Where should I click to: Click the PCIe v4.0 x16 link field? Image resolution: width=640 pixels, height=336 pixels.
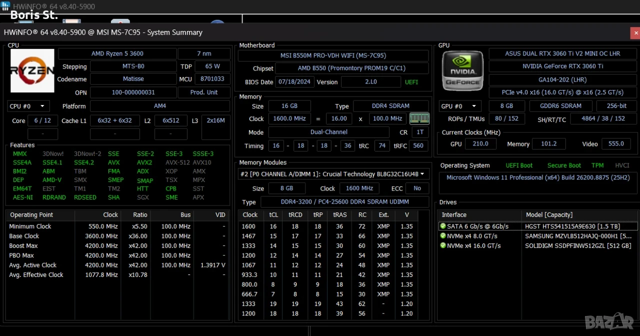562,92
